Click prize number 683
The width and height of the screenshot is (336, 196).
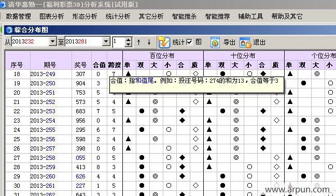coord(80,111)
